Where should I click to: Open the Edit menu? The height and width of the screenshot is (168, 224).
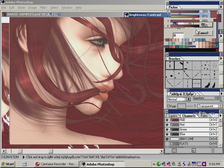(x=12, y=8)
